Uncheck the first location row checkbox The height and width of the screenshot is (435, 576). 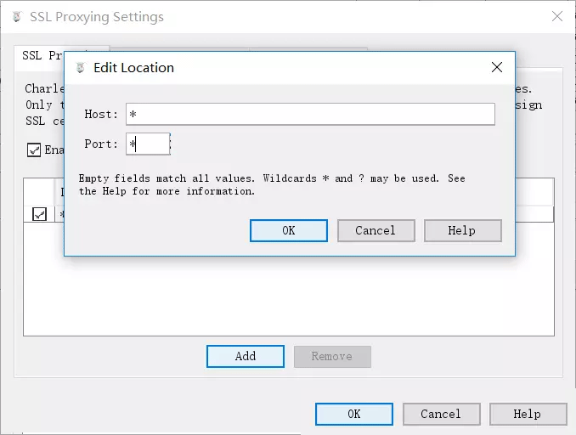click(x=39, y=215)
